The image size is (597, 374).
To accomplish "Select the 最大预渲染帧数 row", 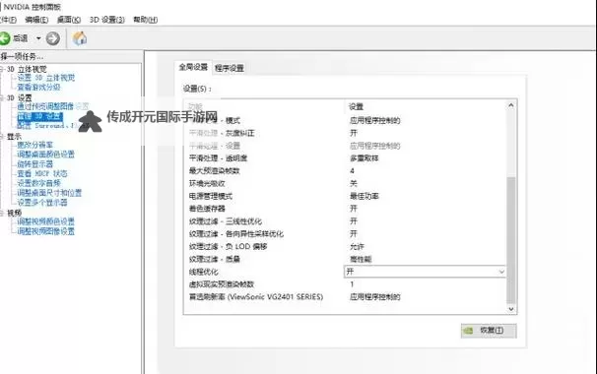I will [x=345, y=171].
